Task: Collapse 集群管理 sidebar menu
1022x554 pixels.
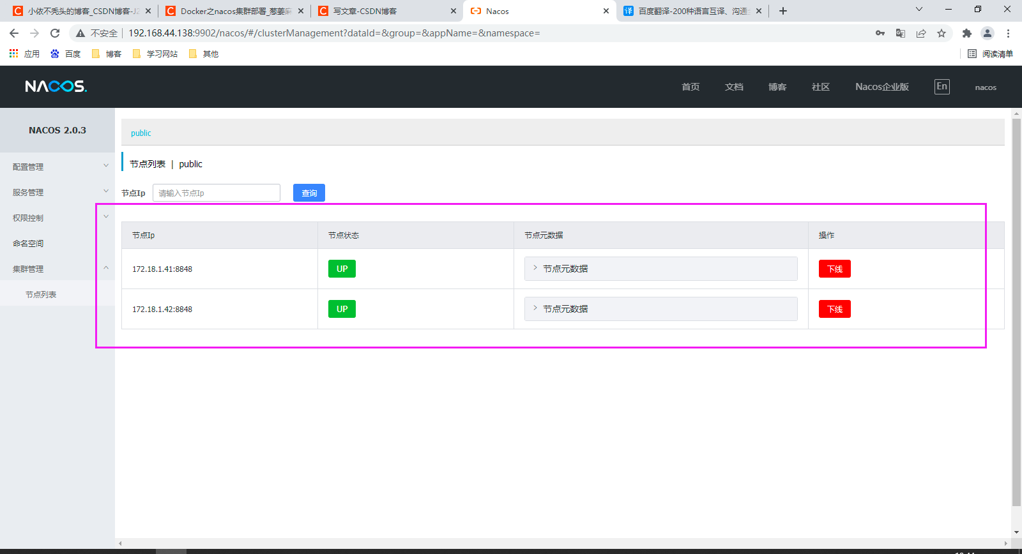Action: 57,269
